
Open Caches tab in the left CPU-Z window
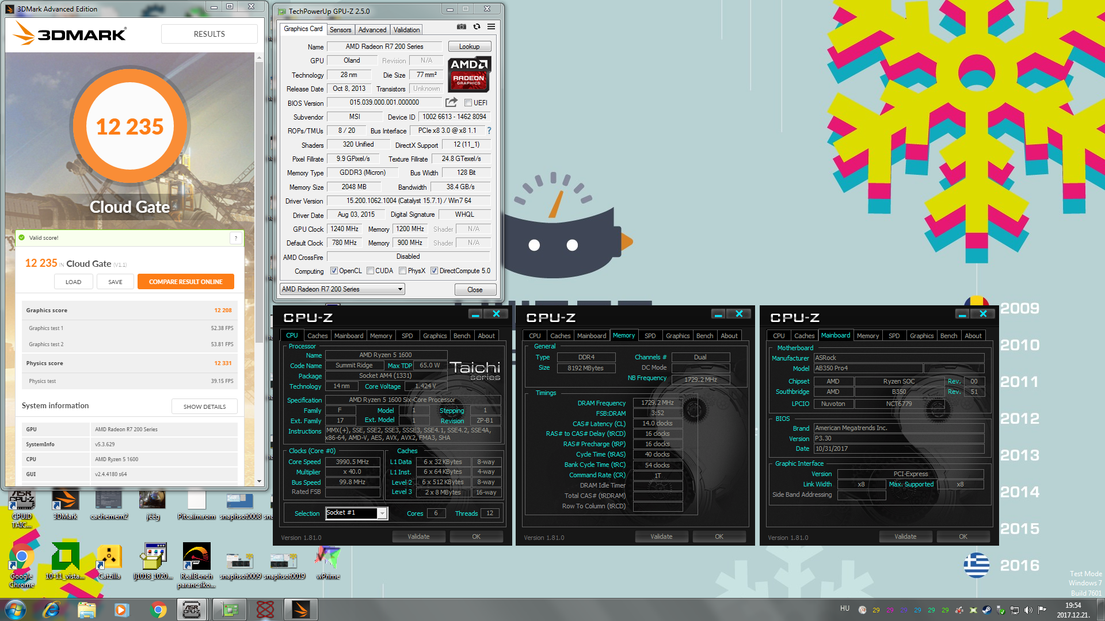pos(317,336)
